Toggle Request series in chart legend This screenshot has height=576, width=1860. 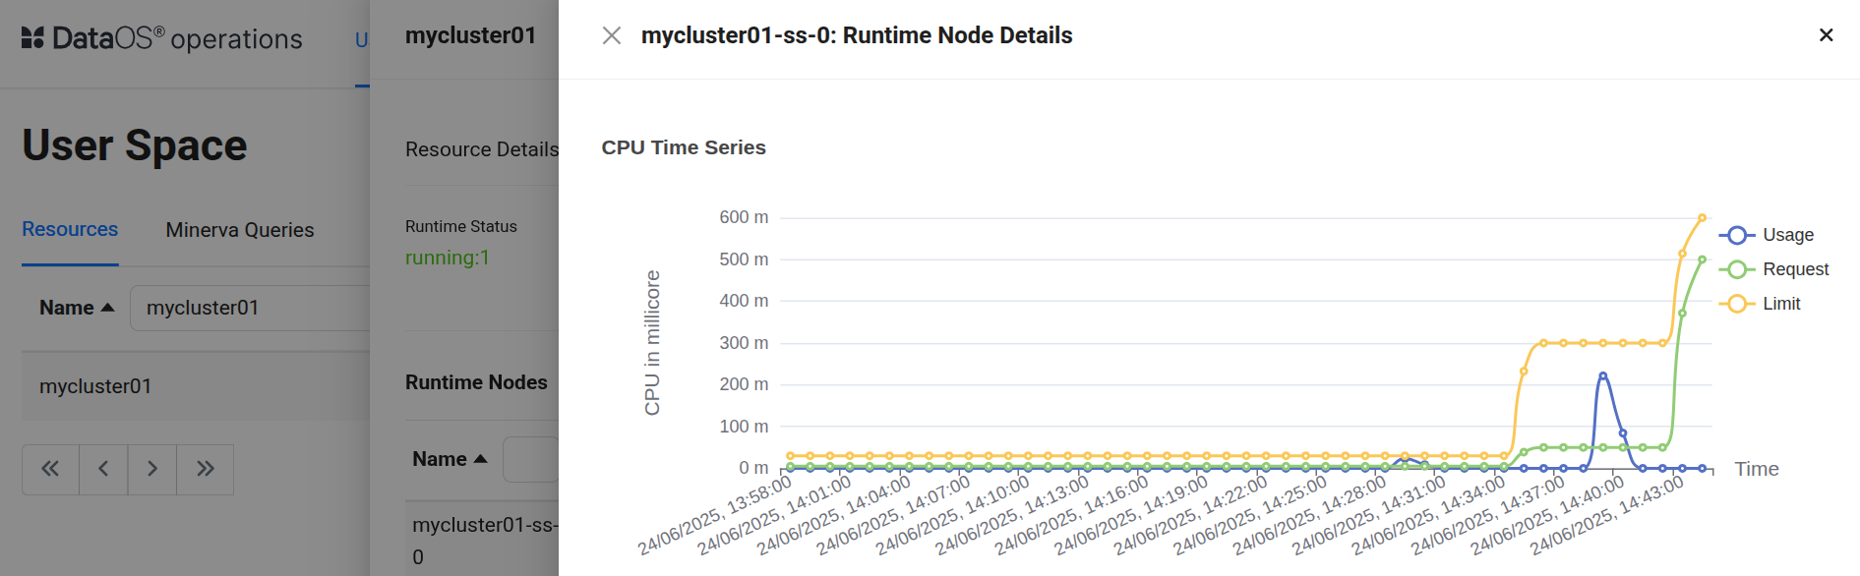pos(1773,269)
